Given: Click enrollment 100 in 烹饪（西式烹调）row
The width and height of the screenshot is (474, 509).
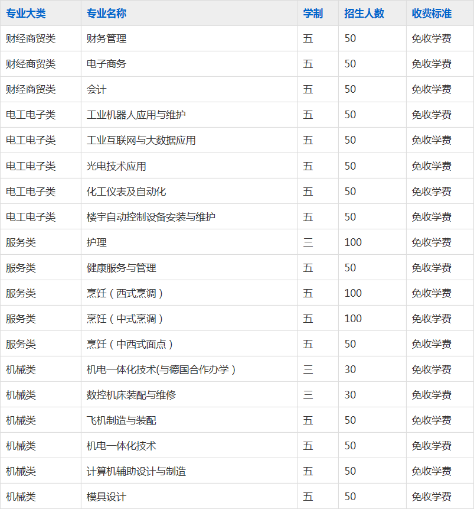Looking at the screenshot, I should tap(353, 293).
